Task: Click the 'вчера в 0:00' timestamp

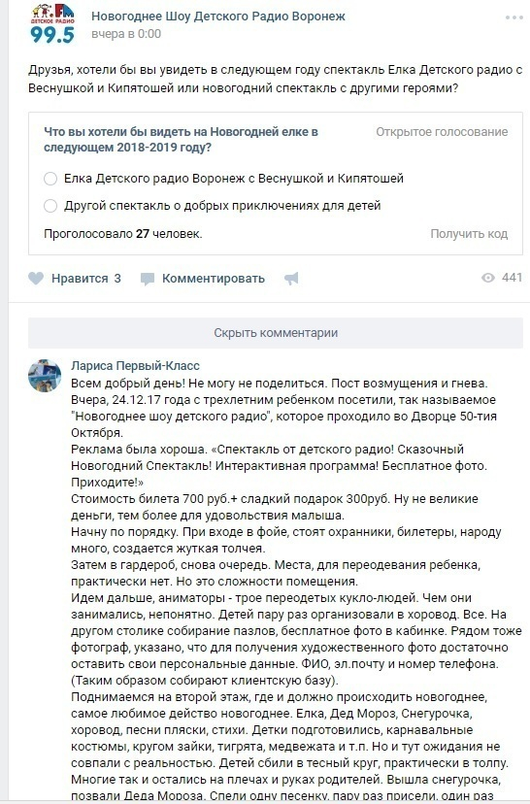Action: (x=126, y=34)
